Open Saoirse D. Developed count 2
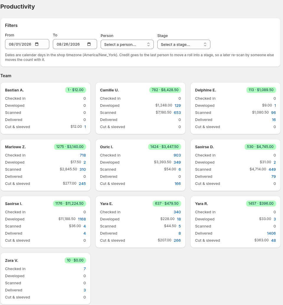 [x=275, y=162]
